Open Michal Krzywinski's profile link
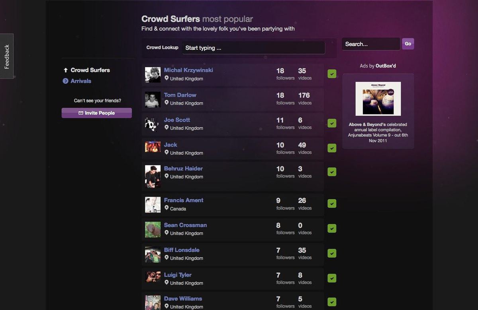The image size is (478, 310). (x=188, y=70)
